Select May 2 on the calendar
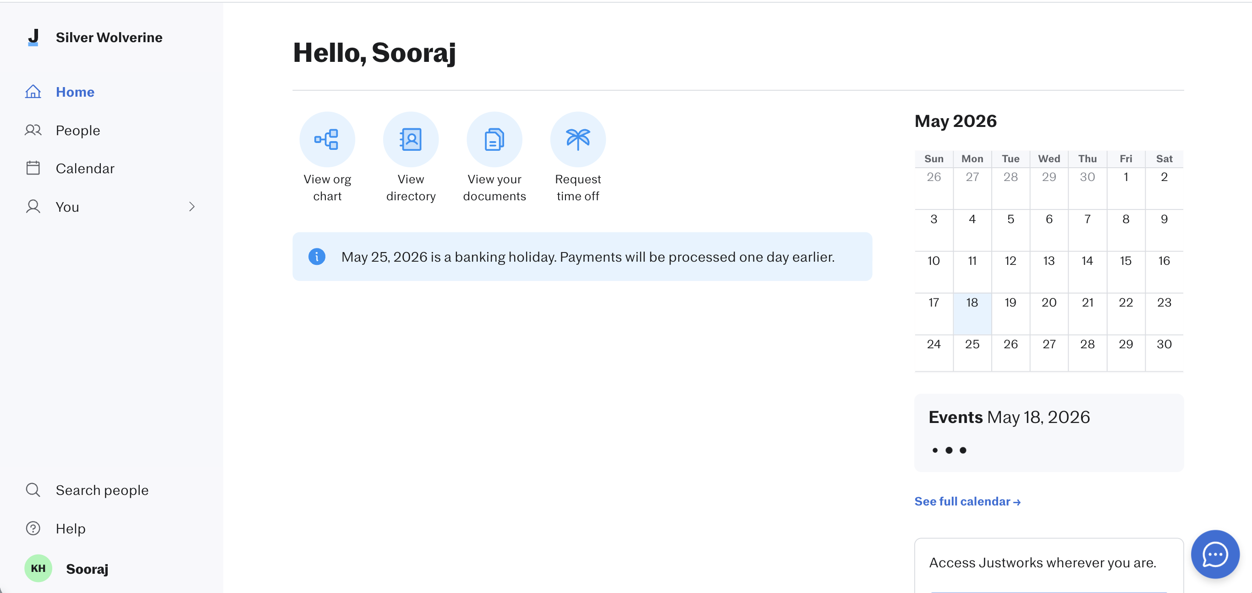 [x=1164, y=188]
